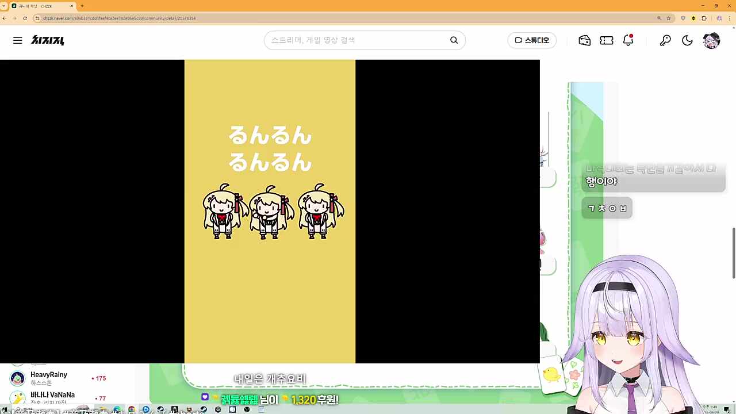Open the 스튜디오 studio button

(532, 40)
